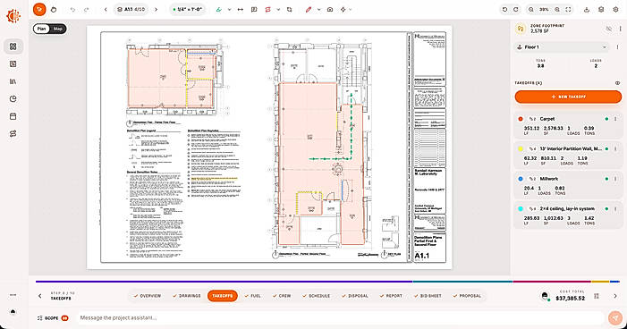Zoom out of the drawing
Image resolution: width=627 pixels, height=329 pixels.
tap(531, 9)
